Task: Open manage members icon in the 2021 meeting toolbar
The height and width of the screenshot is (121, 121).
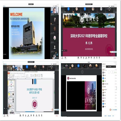Action: [x=86, y=58]
